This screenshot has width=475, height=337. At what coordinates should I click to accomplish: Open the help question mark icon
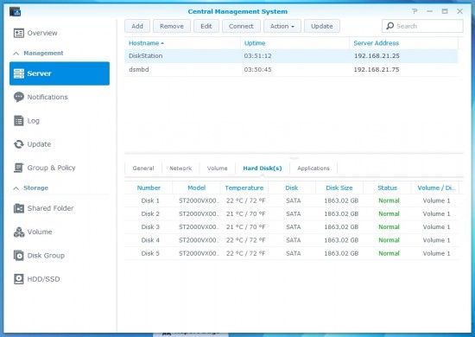(415, 11)
